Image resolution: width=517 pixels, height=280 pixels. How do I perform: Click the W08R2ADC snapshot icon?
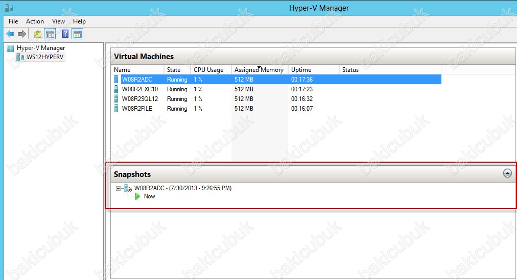click(128, 188)
